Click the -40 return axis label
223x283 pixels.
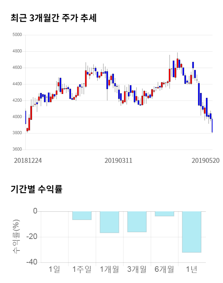tap(33, 262)
